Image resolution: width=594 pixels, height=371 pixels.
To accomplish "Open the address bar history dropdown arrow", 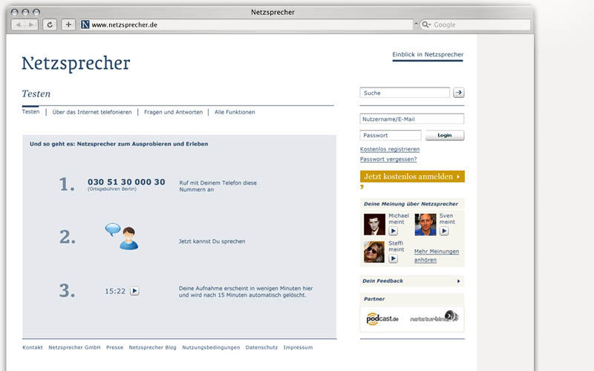I will point(416,24).
